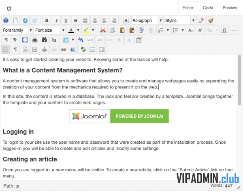Copy the selected content
Viewport: 243px width, 192px height.
(113, 30)
